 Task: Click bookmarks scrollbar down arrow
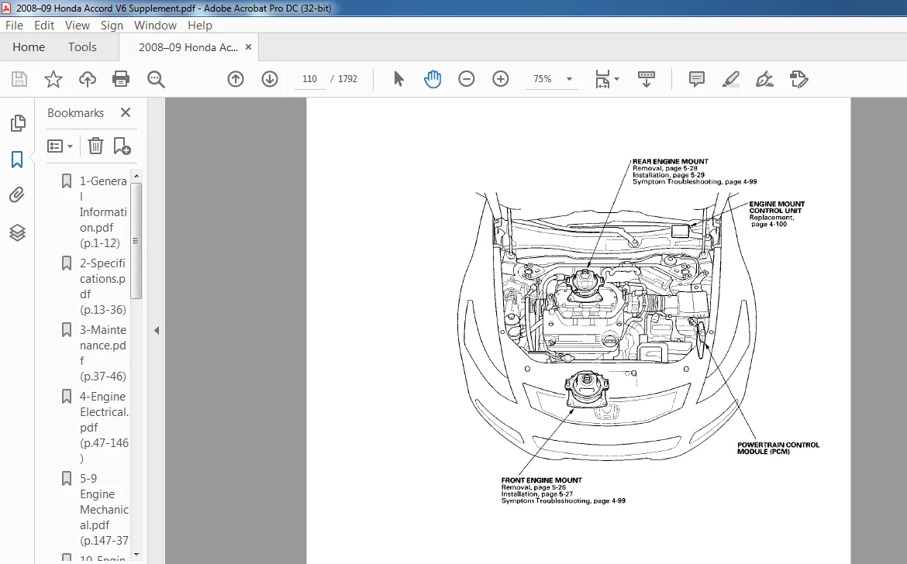click(136, 555)
